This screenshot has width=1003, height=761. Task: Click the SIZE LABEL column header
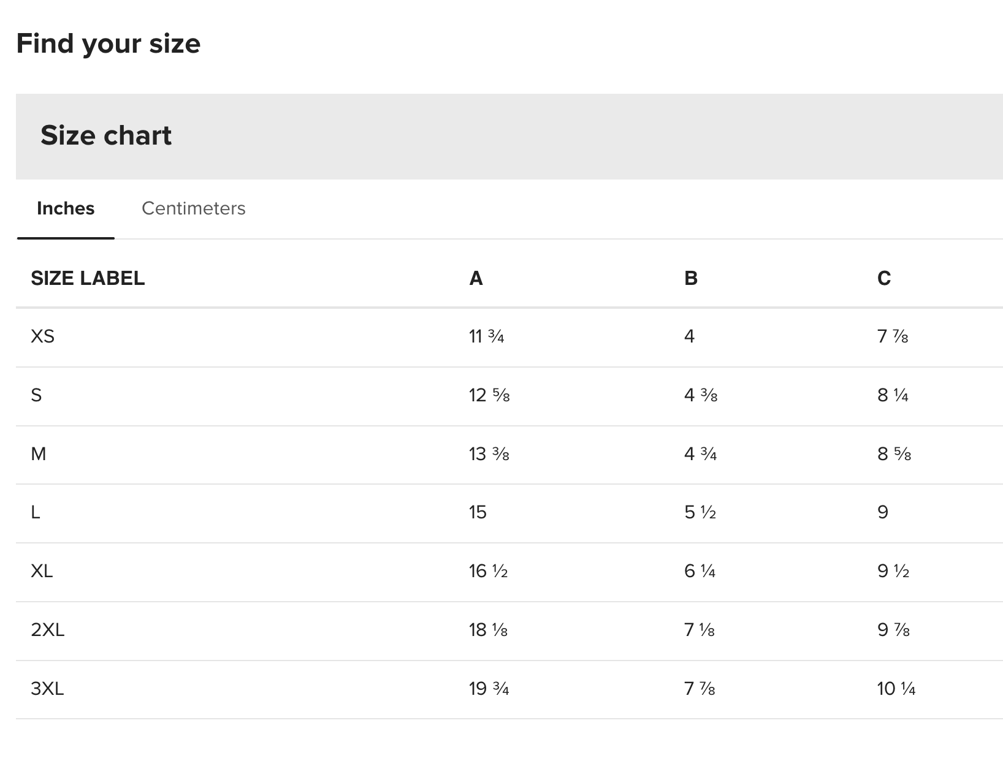[88, 278]
